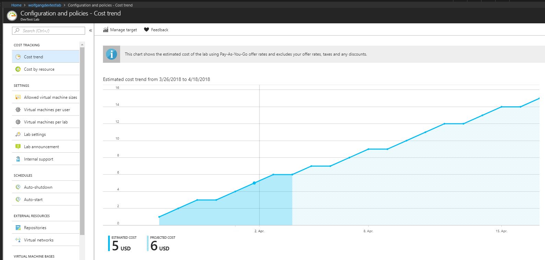This screenshot has width=545, height=260.
Task: Click the Virtual networks icon
Action: point(18,240)
